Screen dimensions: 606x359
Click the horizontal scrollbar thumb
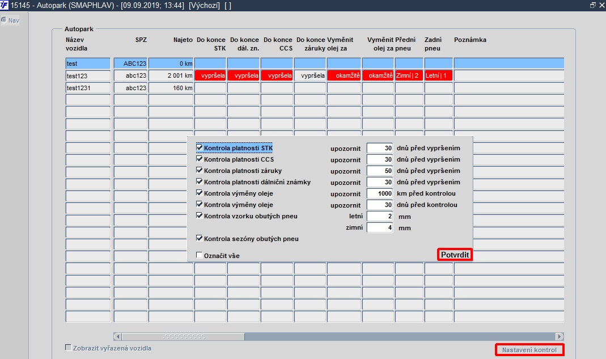point(183,336)
